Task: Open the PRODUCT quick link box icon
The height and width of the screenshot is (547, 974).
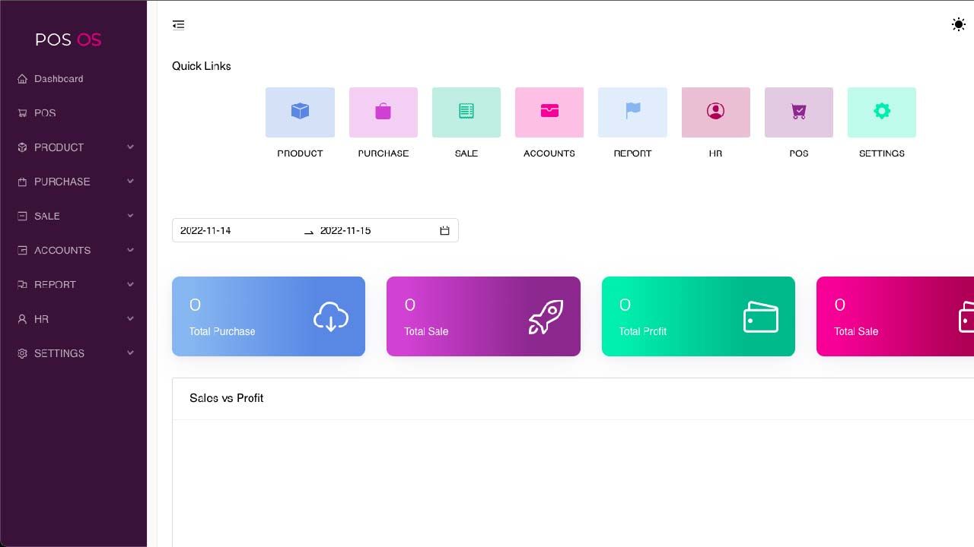Action: point(300,112)
